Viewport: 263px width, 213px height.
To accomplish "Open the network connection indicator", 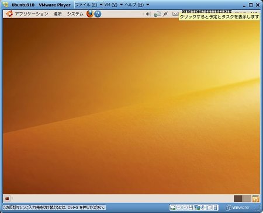I will (x=157, y=14).
